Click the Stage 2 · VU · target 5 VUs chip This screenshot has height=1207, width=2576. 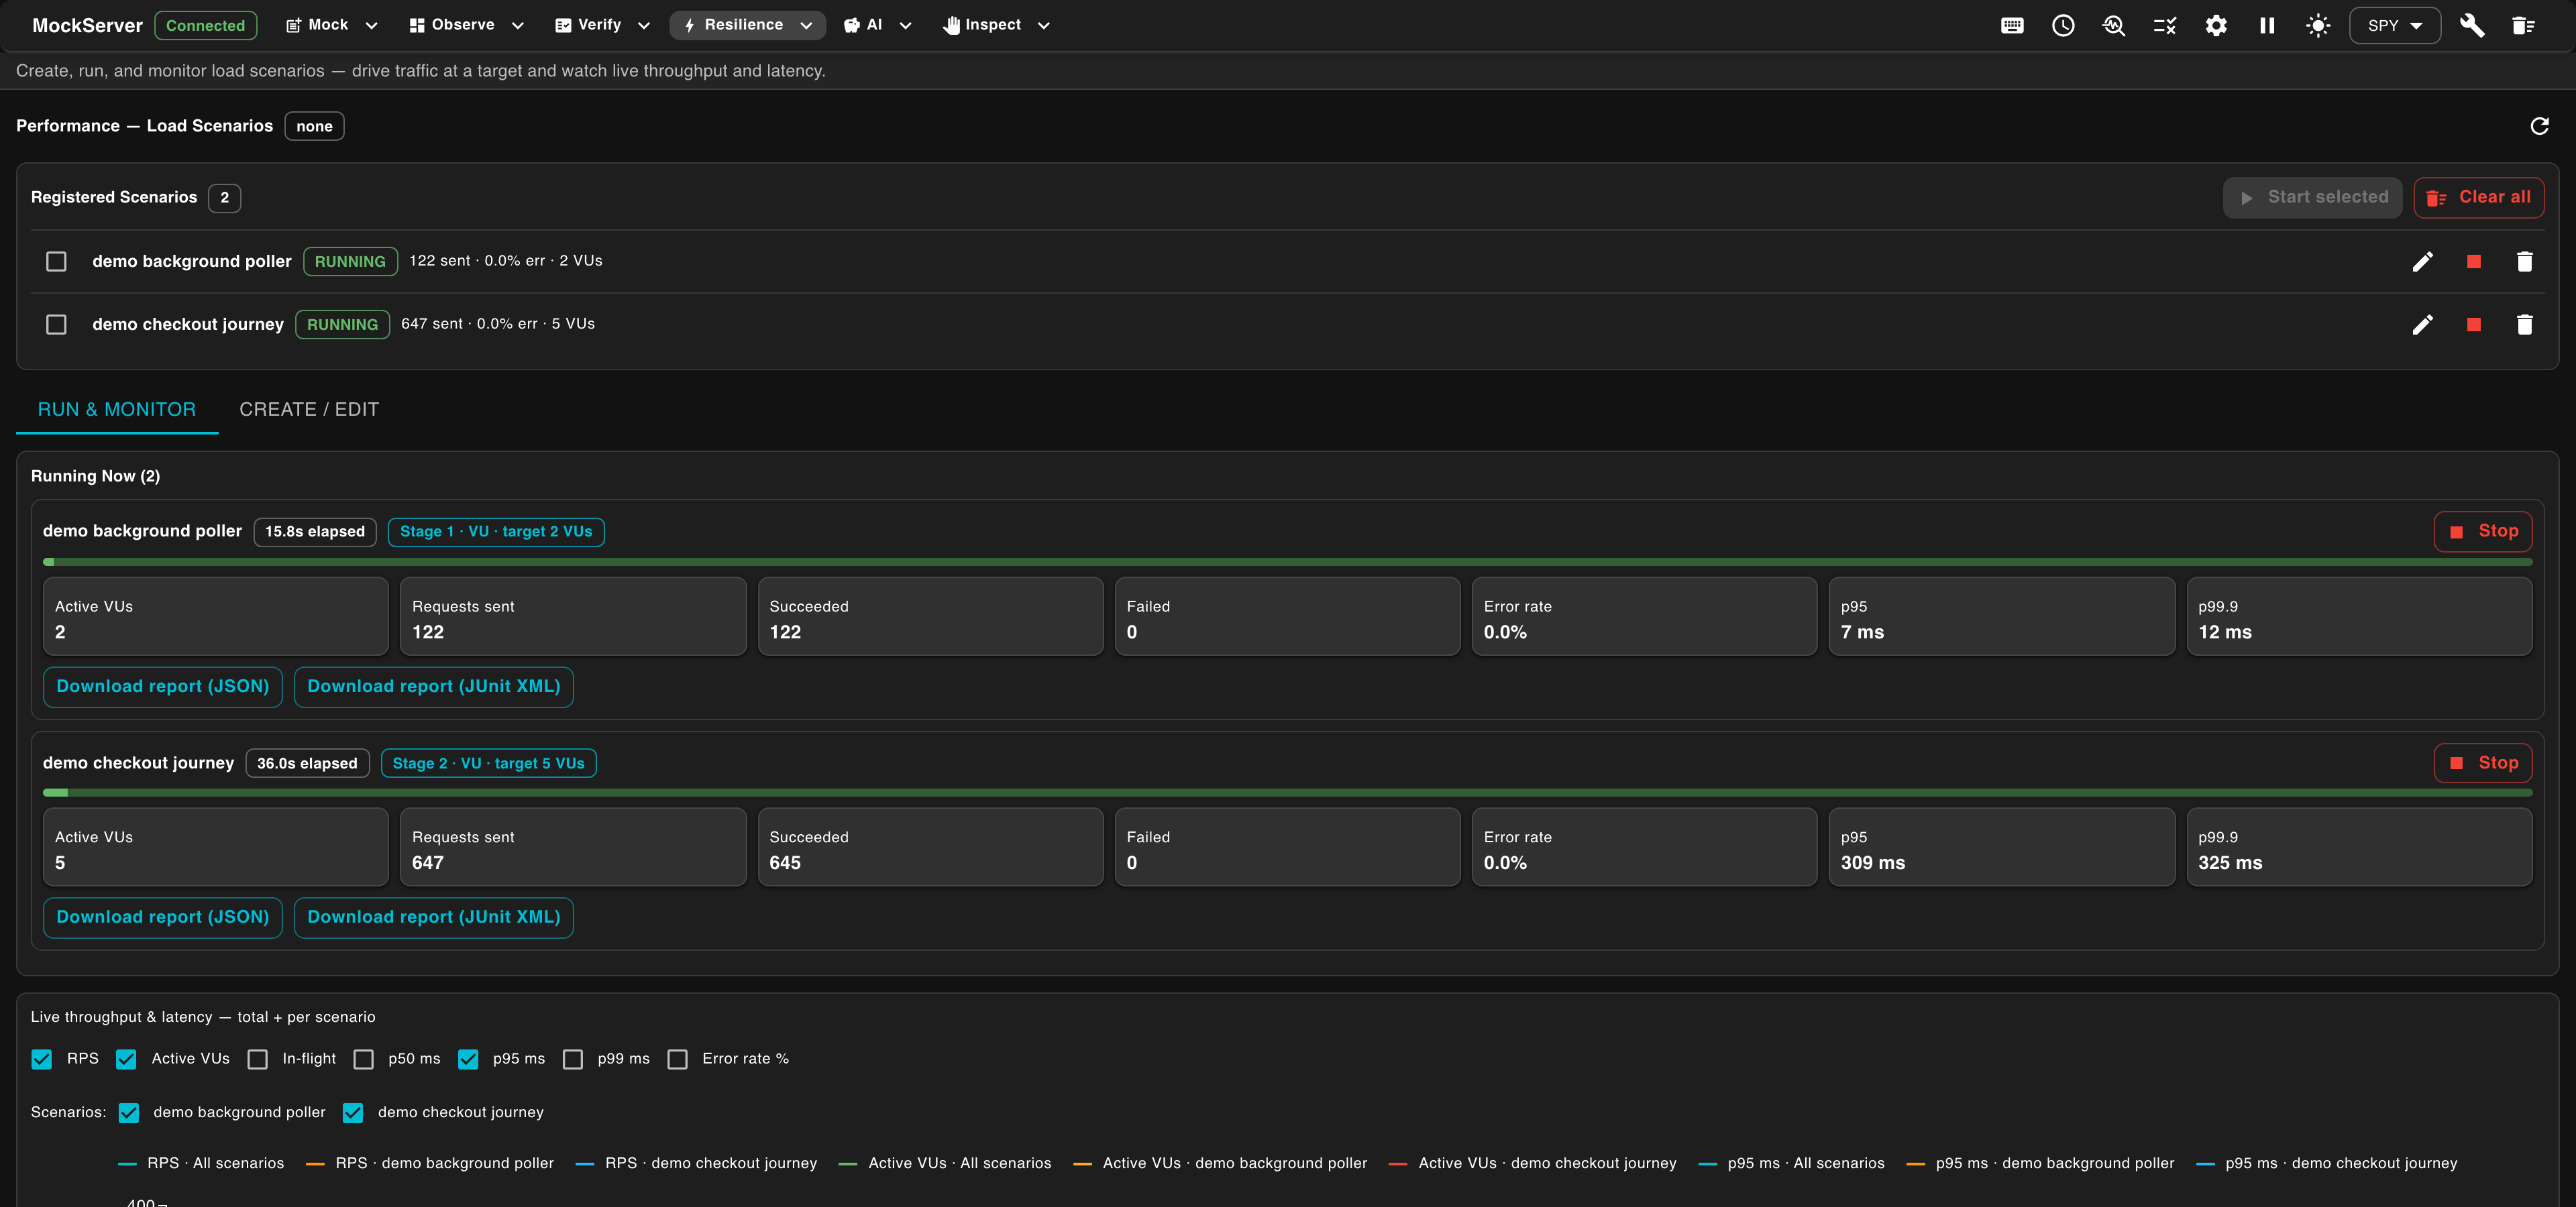point(488,763)
